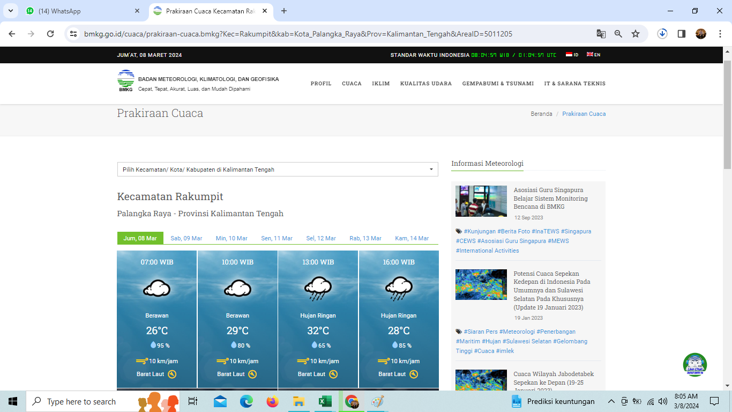This screenshot has height=412, width=732.
Task: Expand the Pilih Kecamatan/Kota/Kabupaten dropdown
Action: 278,170
